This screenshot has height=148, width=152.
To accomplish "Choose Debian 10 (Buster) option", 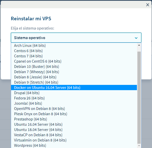I will tap(74, 67).
